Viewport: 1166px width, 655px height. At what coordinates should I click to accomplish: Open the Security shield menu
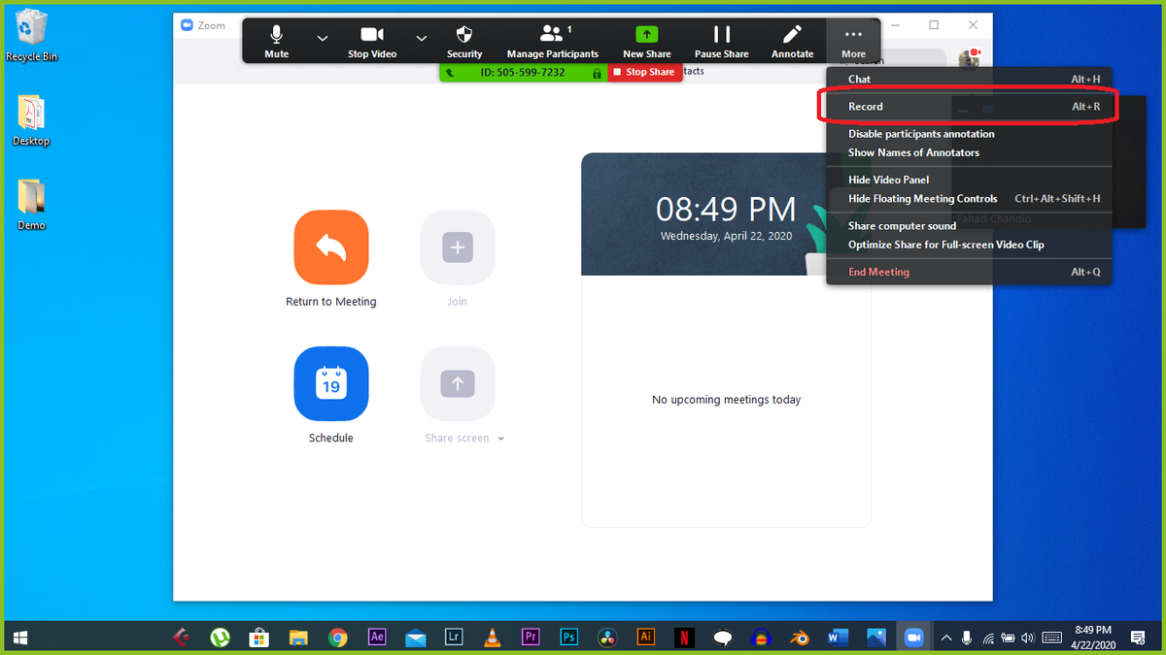point(464,42)
